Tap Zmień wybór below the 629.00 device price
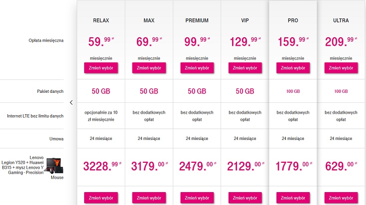The height and width of the screenshot is (205, 366). tap(341, 198)
